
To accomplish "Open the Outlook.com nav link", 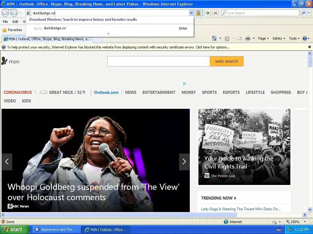I will (x=106, y=92).
